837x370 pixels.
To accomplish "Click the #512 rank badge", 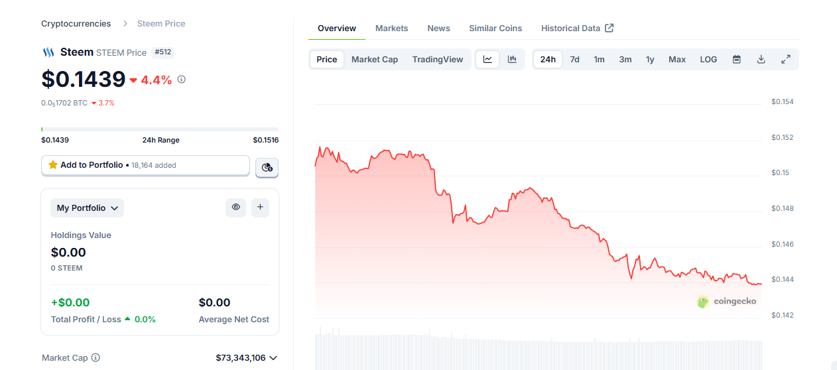I will coord(162,52).
